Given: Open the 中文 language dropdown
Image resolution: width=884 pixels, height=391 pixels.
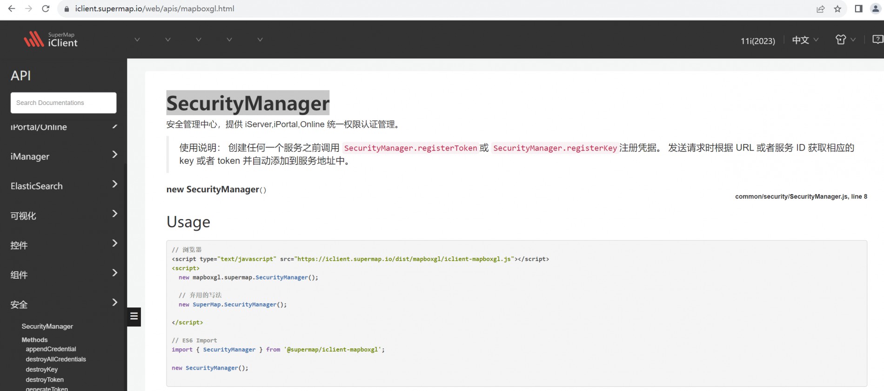Looking at the screenshot, I should [805, 40].
